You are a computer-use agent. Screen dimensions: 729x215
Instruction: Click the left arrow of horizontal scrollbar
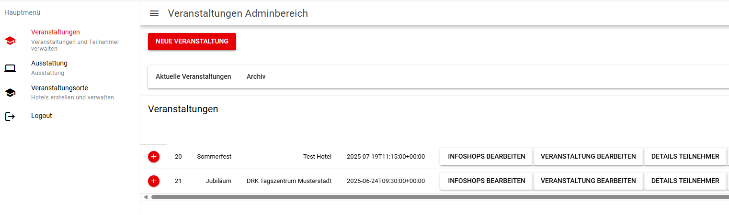(x=146, y=197)
